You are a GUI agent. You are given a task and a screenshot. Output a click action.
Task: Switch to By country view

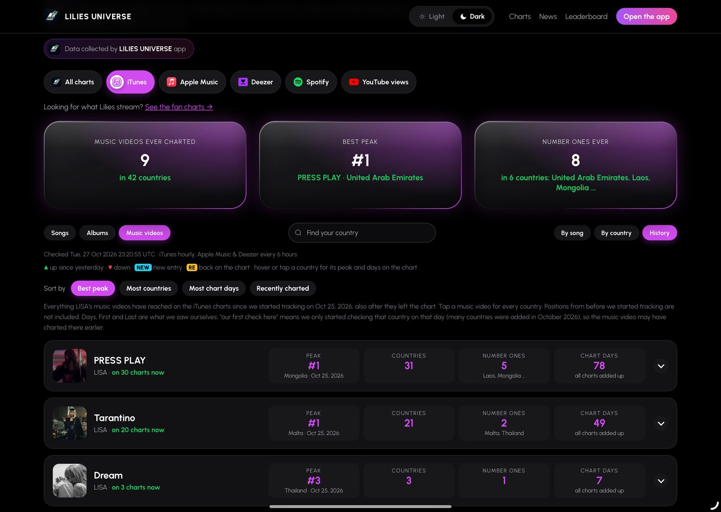coord(616,233)
